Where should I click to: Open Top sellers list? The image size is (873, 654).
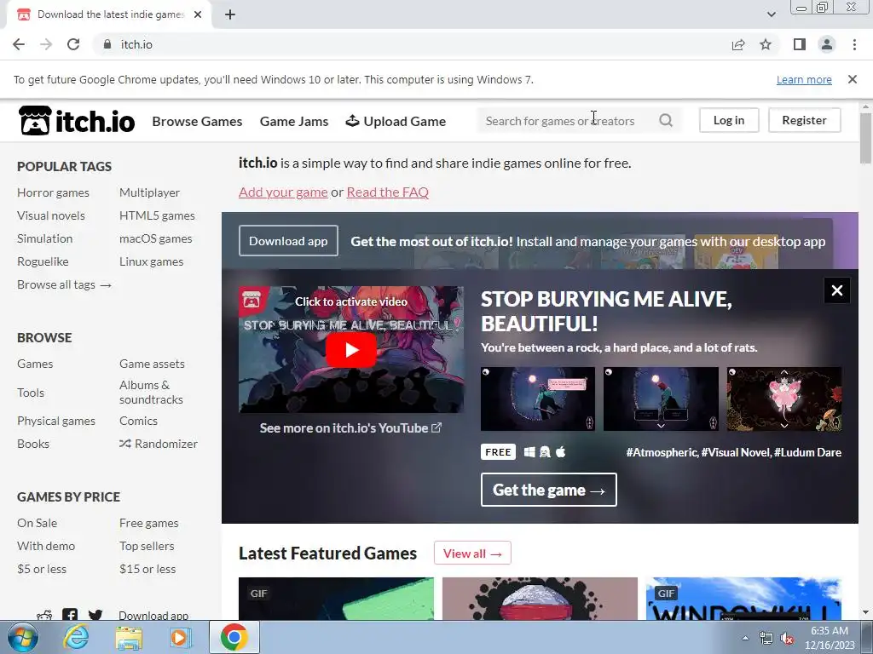(147, 546)
